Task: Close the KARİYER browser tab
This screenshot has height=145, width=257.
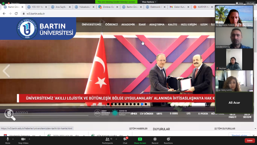Action: coord(212,7)
